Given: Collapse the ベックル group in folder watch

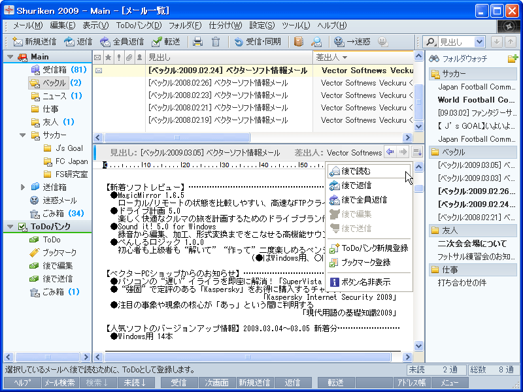Looking at the screenshot, I should point(473,152).
